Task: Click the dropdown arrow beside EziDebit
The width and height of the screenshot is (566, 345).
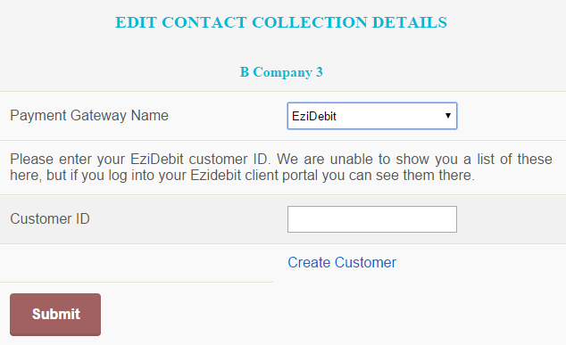Action: 448,116
